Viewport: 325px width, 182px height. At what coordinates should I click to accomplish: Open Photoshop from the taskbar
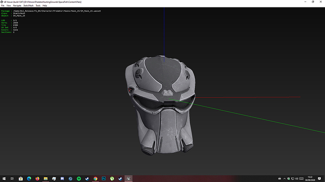(104, 179)
